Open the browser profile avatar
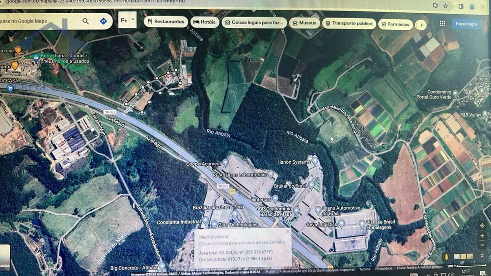This screenshot has height=276, width=491. 472,6
